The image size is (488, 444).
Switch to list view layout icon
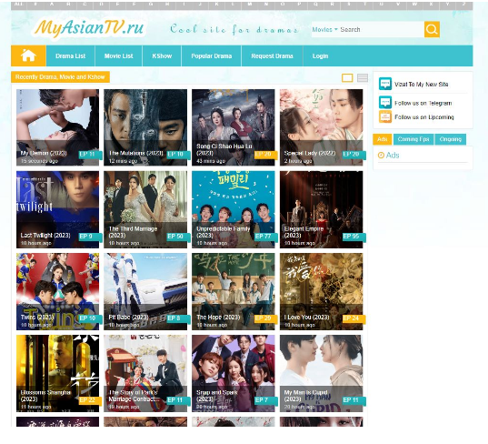click(x=363, y=78)
